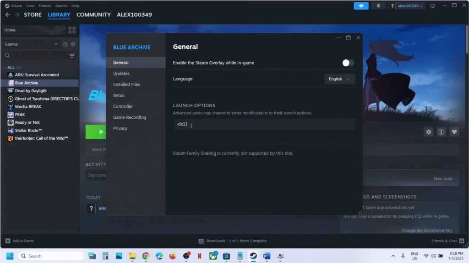The image size is (469, 263).
Task: Select ARK: Survival Ascended in library
Action: (40, 75)
